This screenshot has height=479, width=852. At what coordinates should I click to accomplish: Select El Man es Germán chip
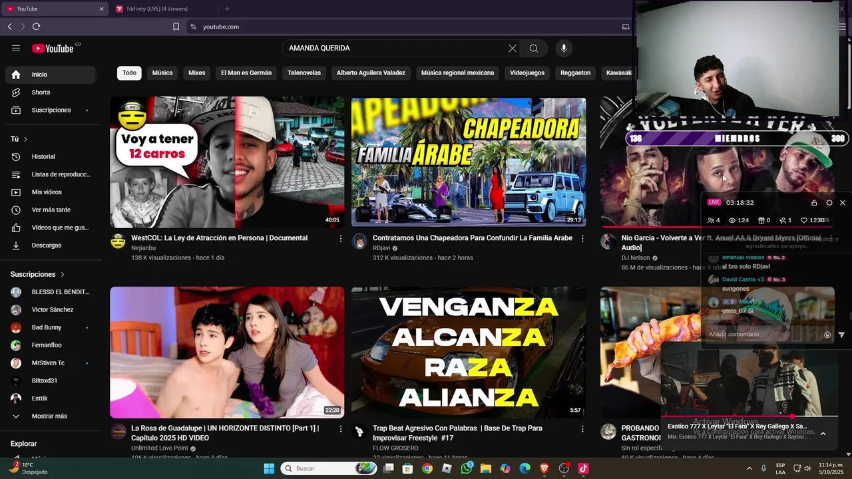[246, 73]
